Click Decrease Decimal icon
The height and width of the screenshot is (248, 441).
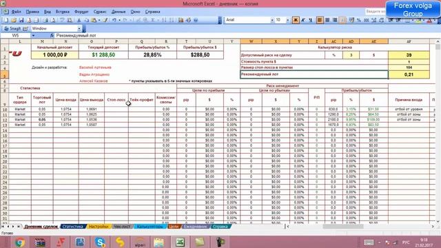[381, 20]
